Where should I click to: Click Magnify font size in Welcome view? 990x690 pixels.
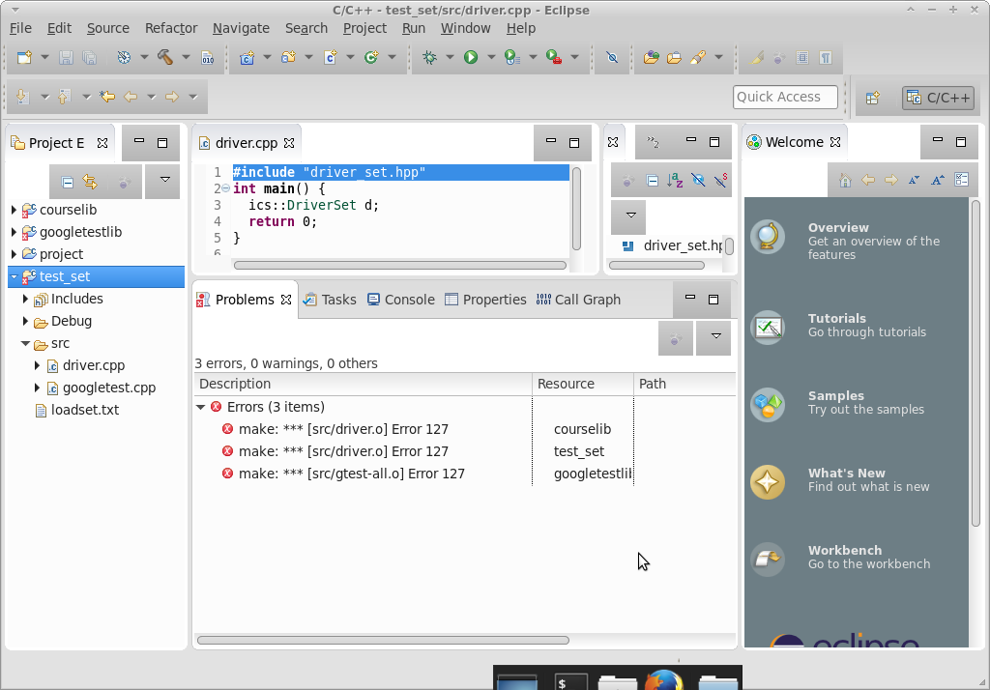click(938, 181)
